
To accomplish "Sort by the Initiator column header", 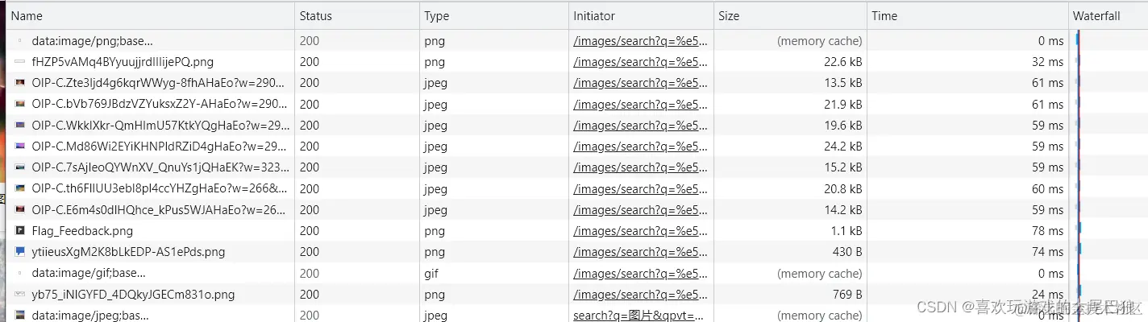I will coord(641,16).
